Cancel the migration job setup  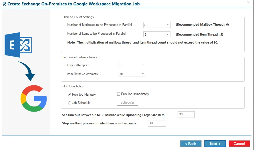(x=239, y=144)
